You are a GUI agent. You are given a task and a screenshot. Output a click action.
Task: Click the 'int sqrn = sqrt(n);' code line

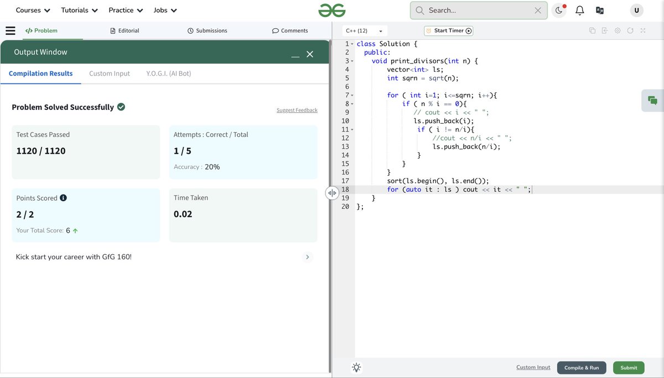tap(423, 78)
